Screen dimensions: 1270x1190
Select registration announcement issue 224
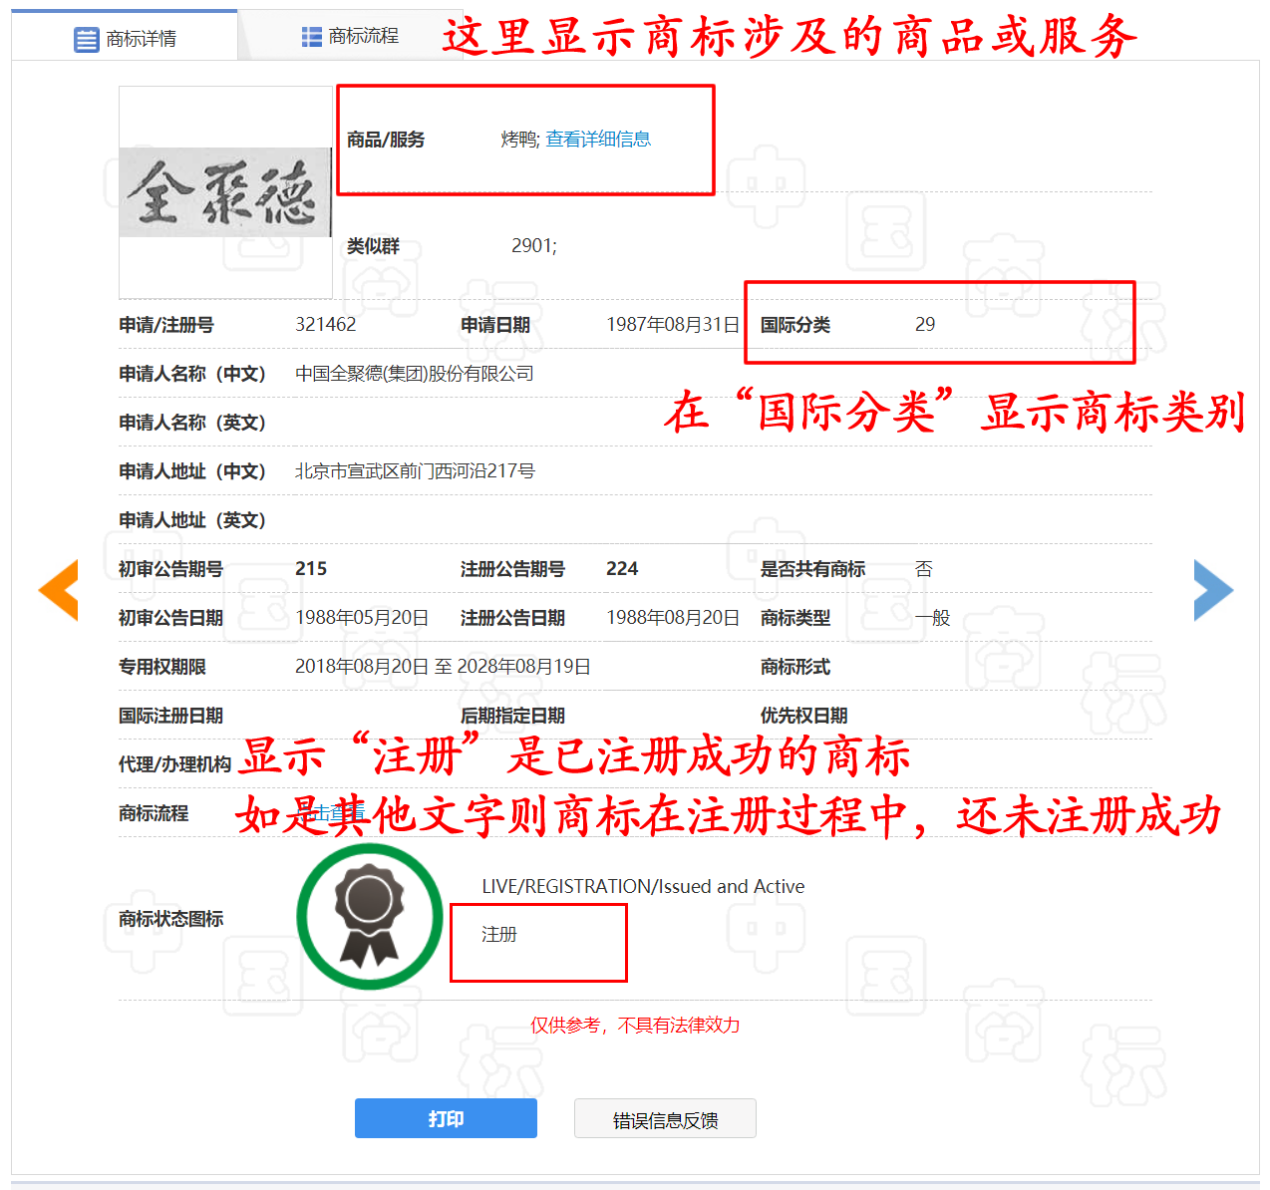[622, 568]
